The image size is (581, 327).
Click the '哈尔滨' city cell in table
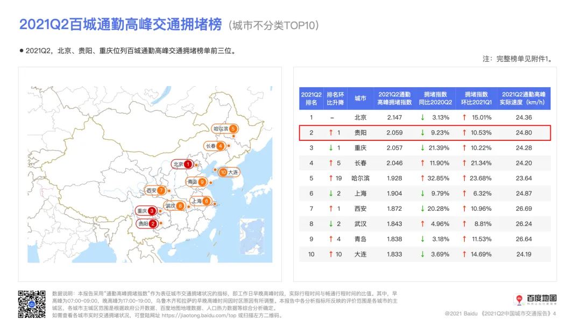[360, 178]
